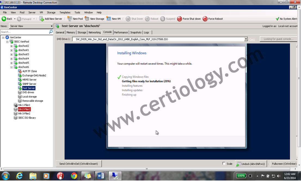The width and height of the screenshot is (301, 181).
Task: Click the Force Shut down icon
Action: pyautogui.click(x=180, y=19)
